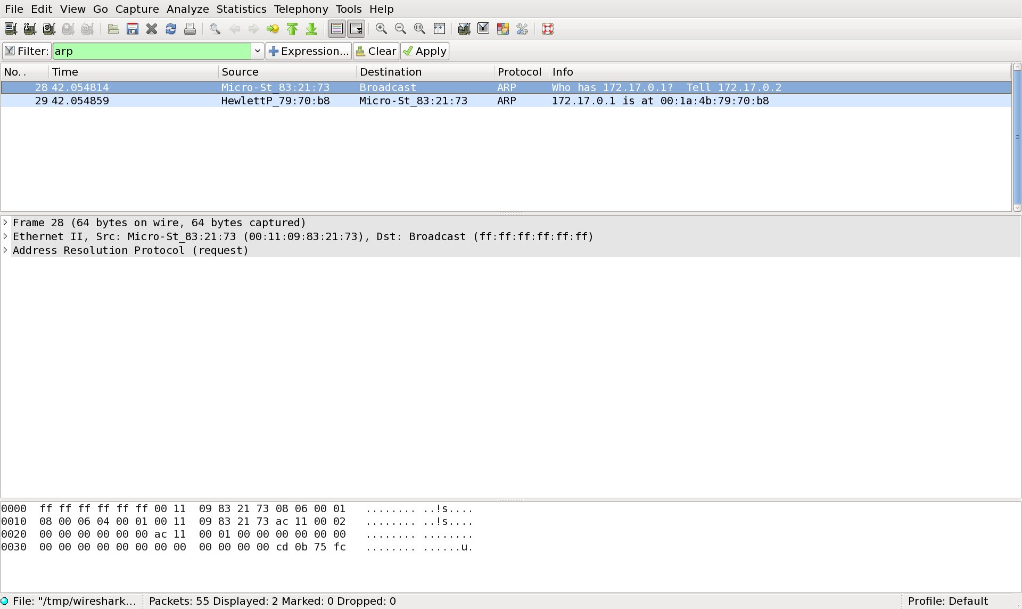The width and height of the screenshot is (1022, 609).
Task: Sort by Destination column header
Action: click(x=425, y=72)
